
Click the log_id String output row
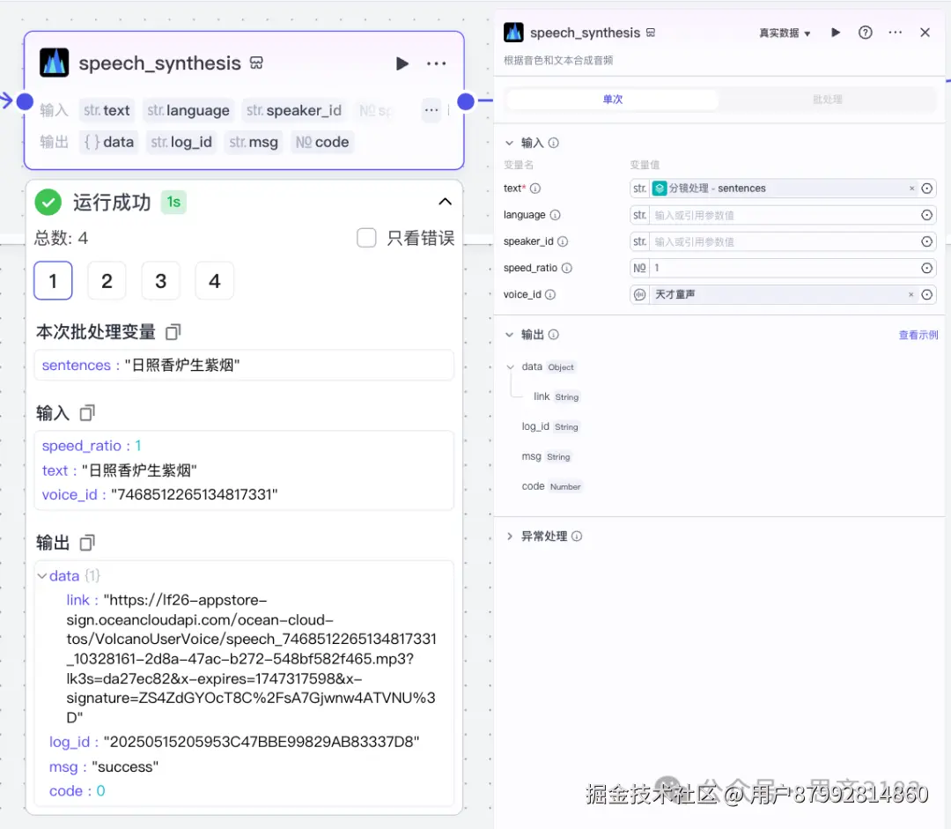550,426
